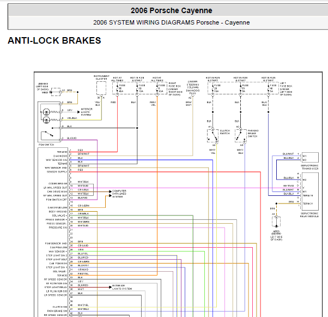Viewport: 328px width, 317px height.
Task: Click the 'ANTI-LOCK BRAKES' section heading
Action: (54, 40)
